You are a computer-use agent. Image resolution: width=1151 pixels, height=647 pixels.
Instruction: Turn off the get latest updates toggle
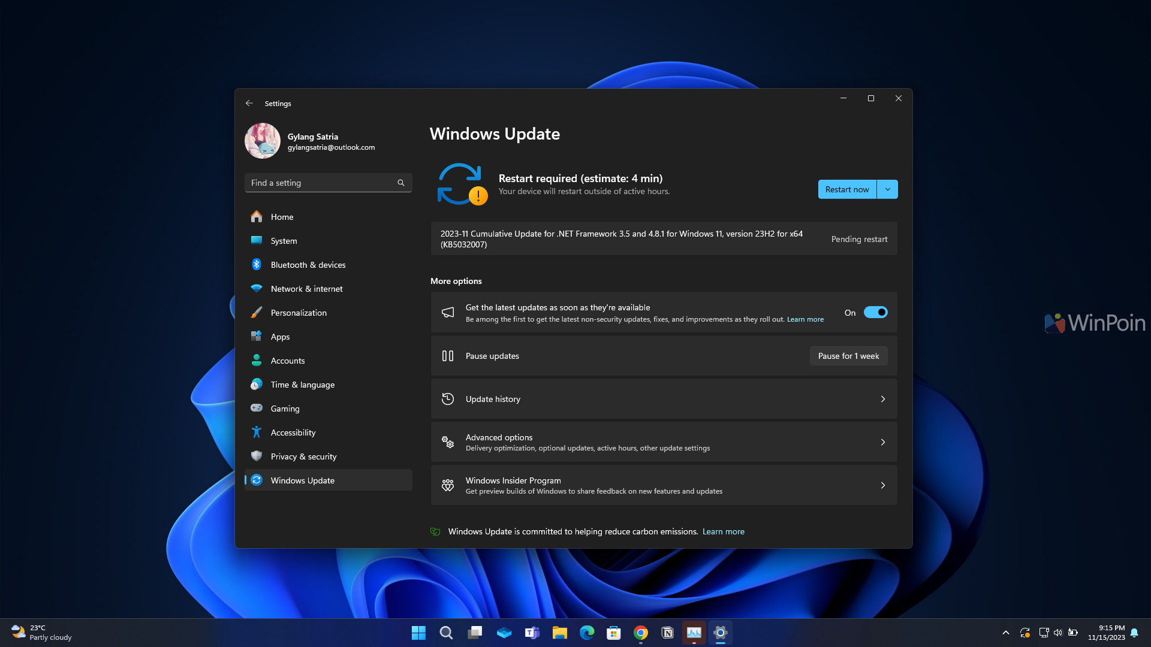[875, 312]
